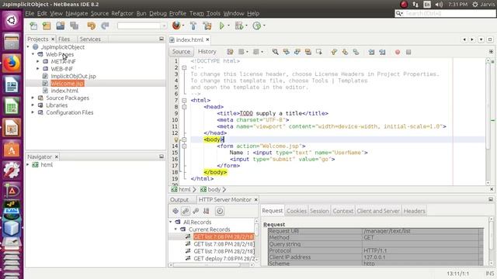Click the Next Bookmark icon
The image size is (497, 279).
pos(345,52)
